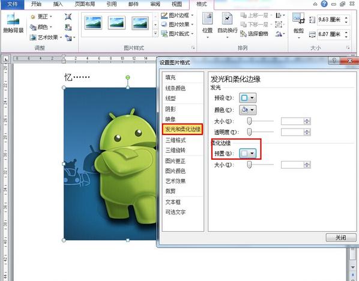Click the Wrap Text (自动换行) icon
Image resolution: width=359 pixels, height=281 pixels.
point(227,19)
